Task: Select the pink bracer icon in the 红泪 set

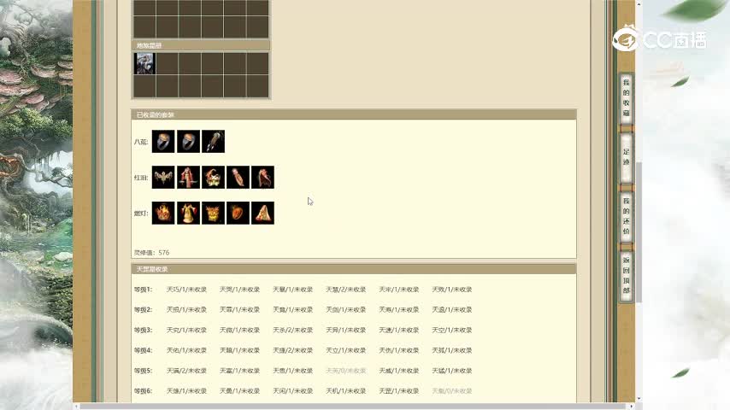Action: point(238,178)
